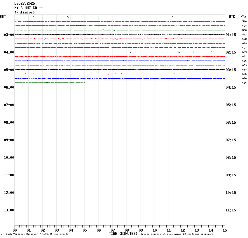248x238 pixels.
Task: Select minute 15 on the time axis
Action: [225, 230]
